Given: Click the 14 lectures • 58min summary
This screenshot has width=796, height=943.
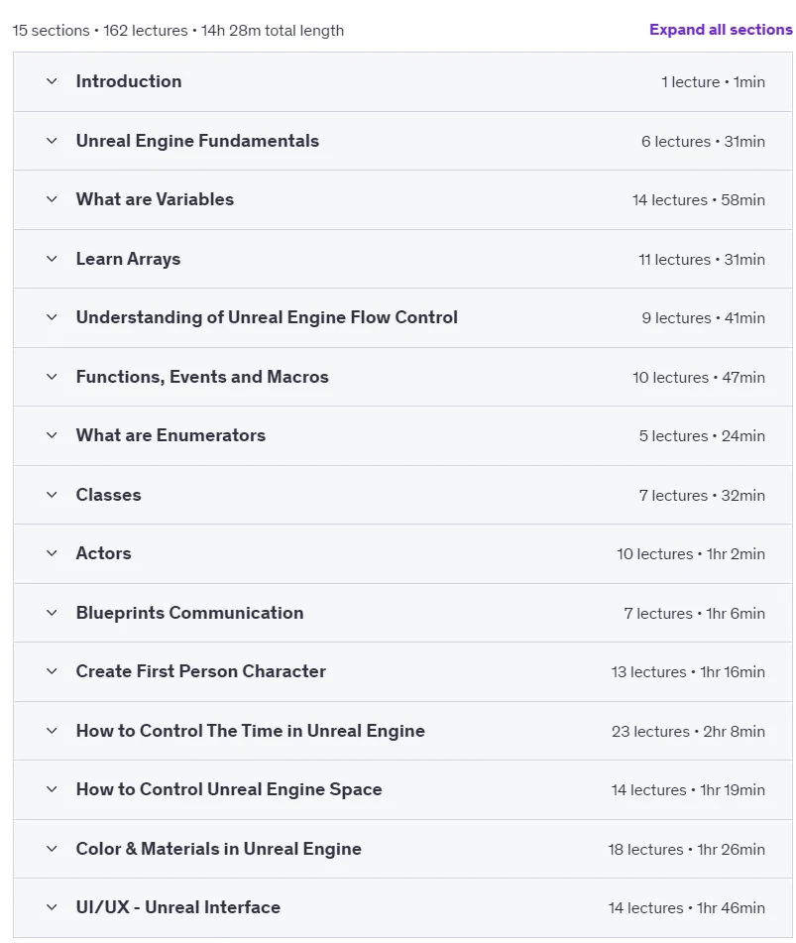Looking at the screenshot, I should 698,199.
